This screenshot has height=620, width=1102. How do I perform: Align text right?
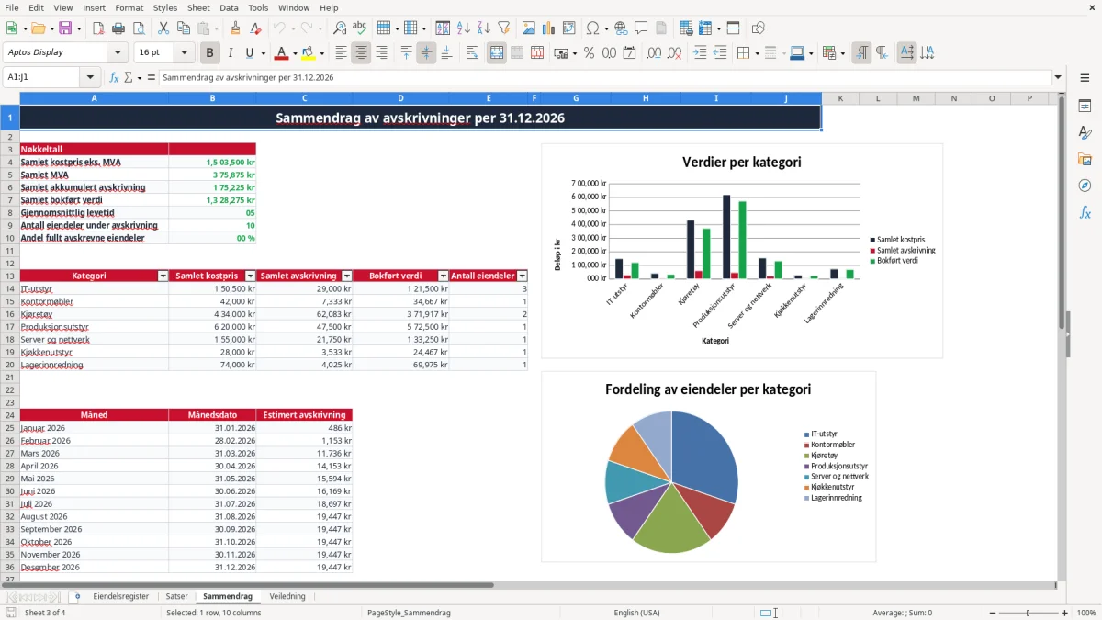(x=381, y=52)
